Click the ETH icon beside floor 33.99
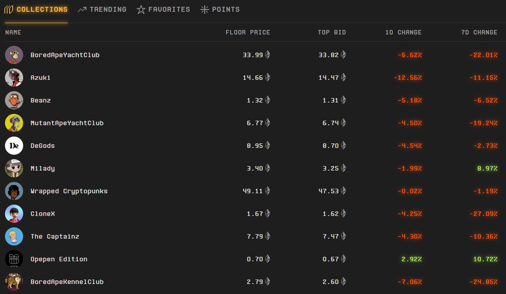 tap(267, 54)
